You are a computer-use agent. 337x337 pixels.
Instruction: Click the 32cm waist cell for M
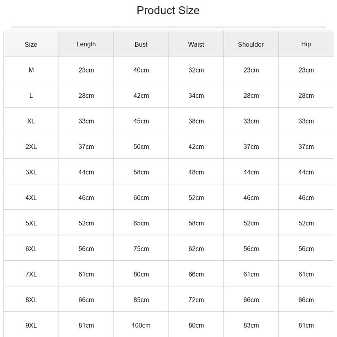tap(196, 70)
